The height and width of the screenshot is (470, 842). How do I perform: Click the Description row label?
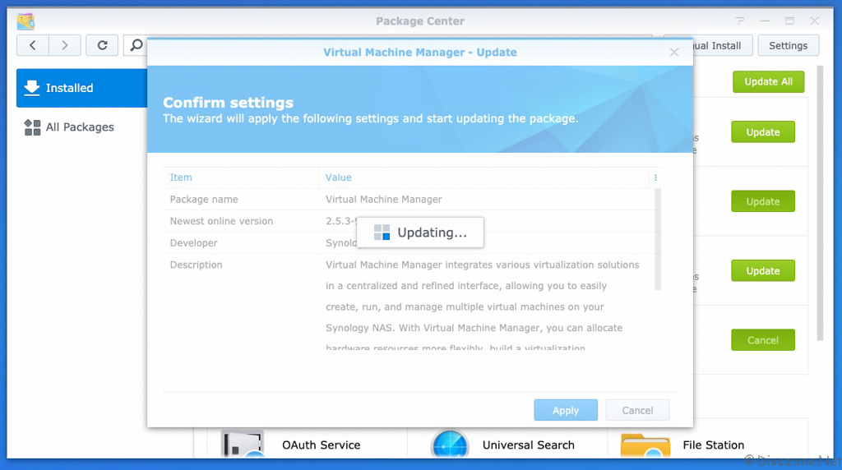click(x=196, y=265)
